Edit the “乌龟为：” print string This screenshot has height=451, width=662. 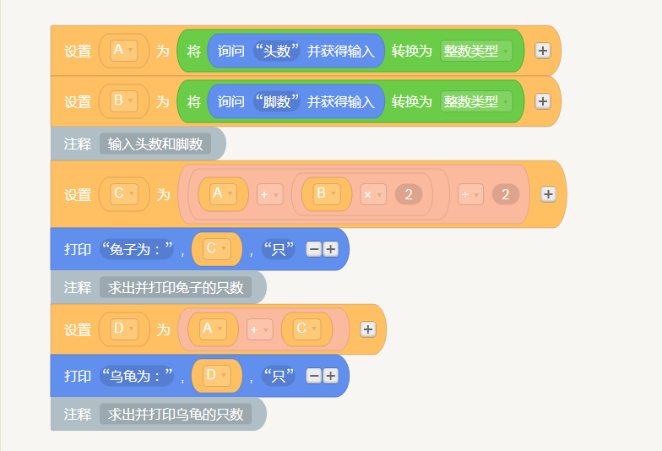[x=137, y=376]
